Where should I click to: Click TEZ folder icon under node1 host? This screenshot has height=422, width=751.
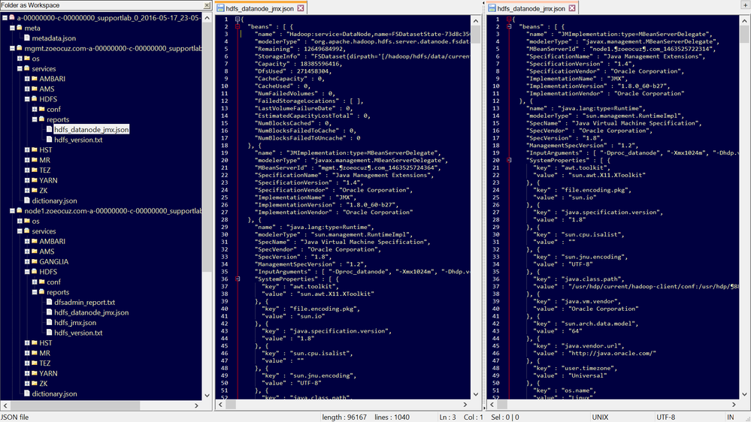35,363
